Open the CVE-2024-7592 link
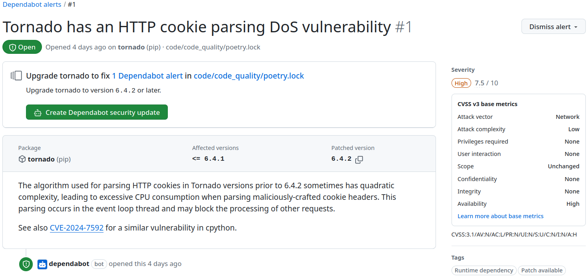Screen dimensions: 587x276 (x=77, y=228)
